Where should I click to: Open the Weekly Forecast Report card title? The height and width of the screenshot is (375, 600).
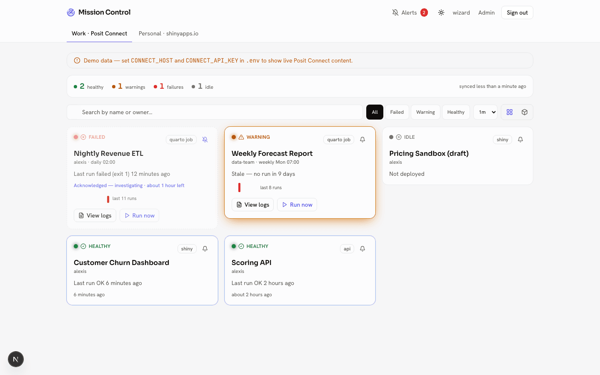(x=272, y=153)
